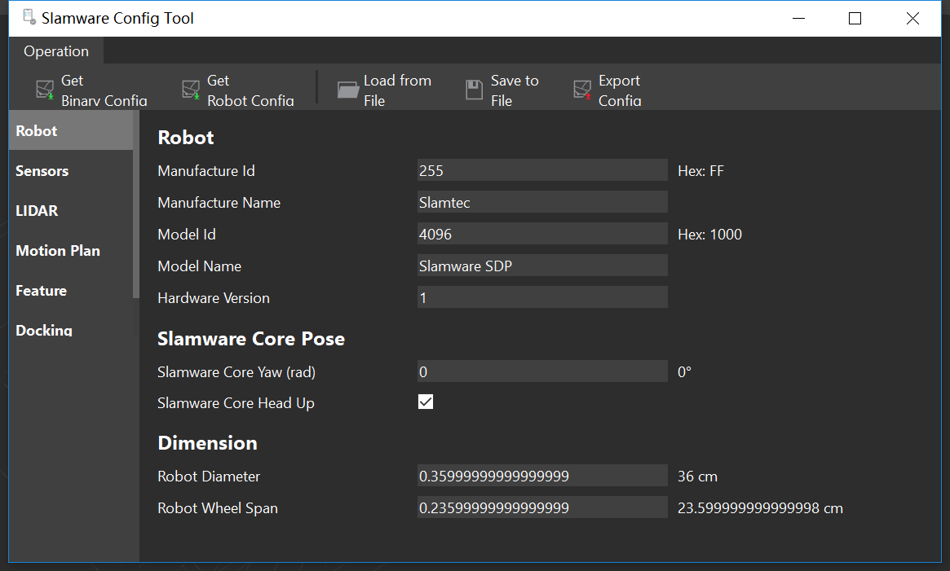Minimize the Slamware Config Tool window
Screen dimensions: 950x571
[798, 18]
